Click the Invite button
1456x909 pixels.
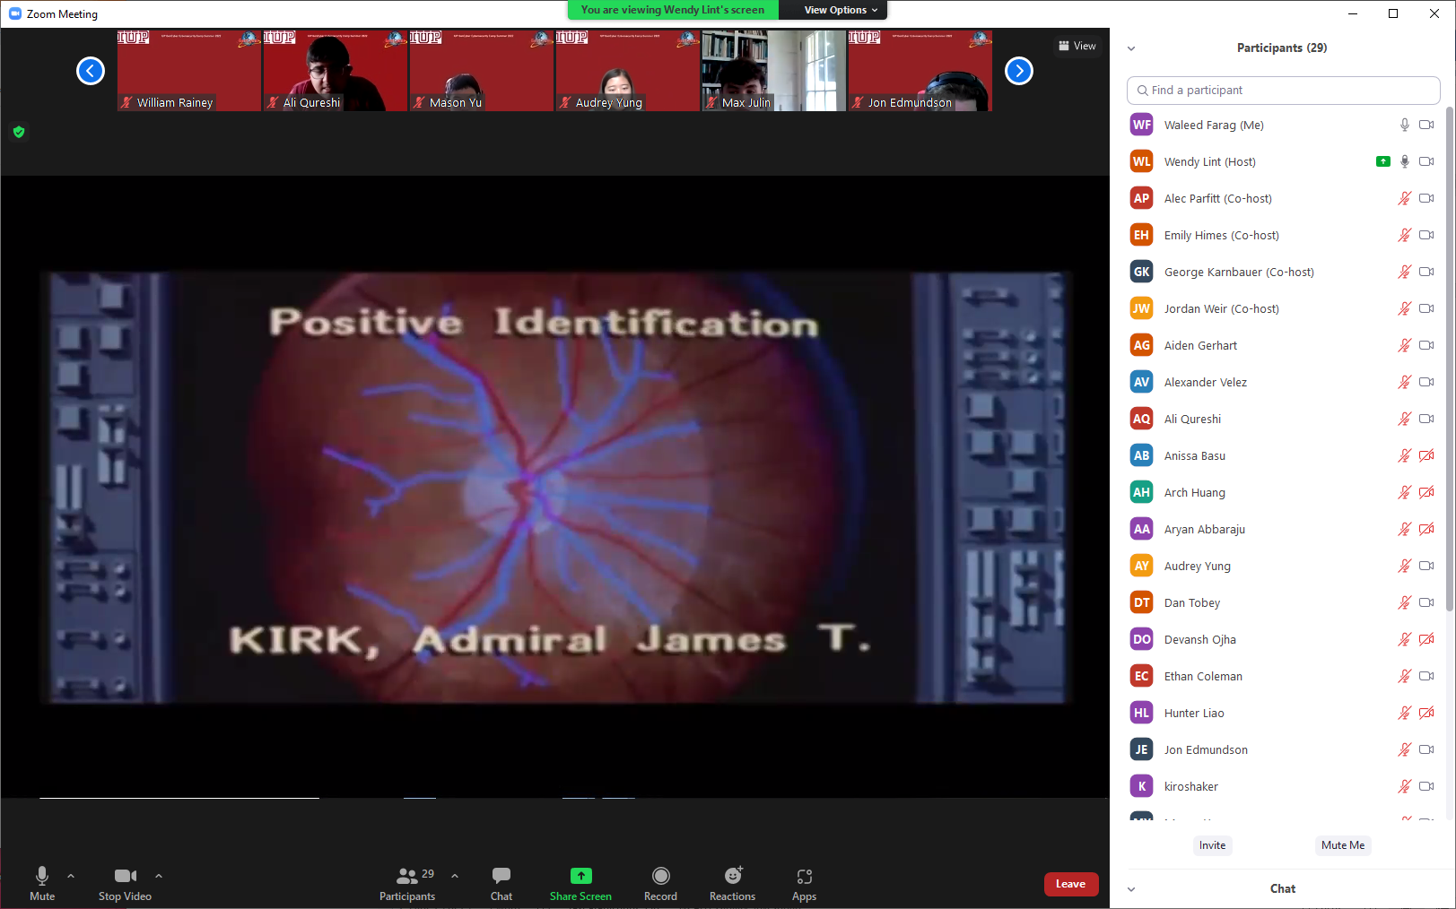(x=1212, y=845)
